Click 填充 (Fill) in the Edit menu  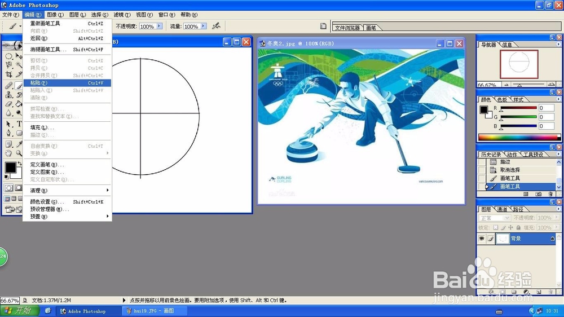(x=67, y=127)
